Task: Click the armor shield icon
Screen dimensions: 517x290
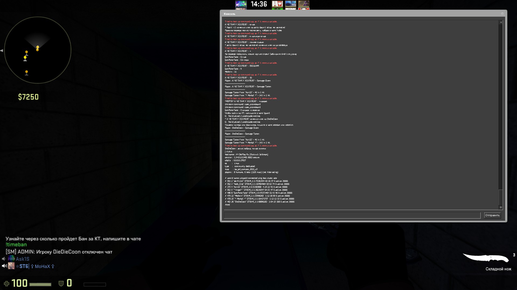Action: point(61,284)
